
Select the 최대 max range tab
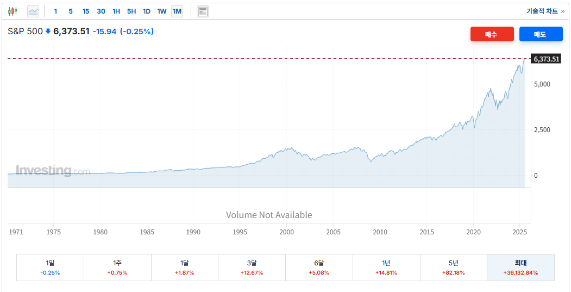click(x=521, y=268)
